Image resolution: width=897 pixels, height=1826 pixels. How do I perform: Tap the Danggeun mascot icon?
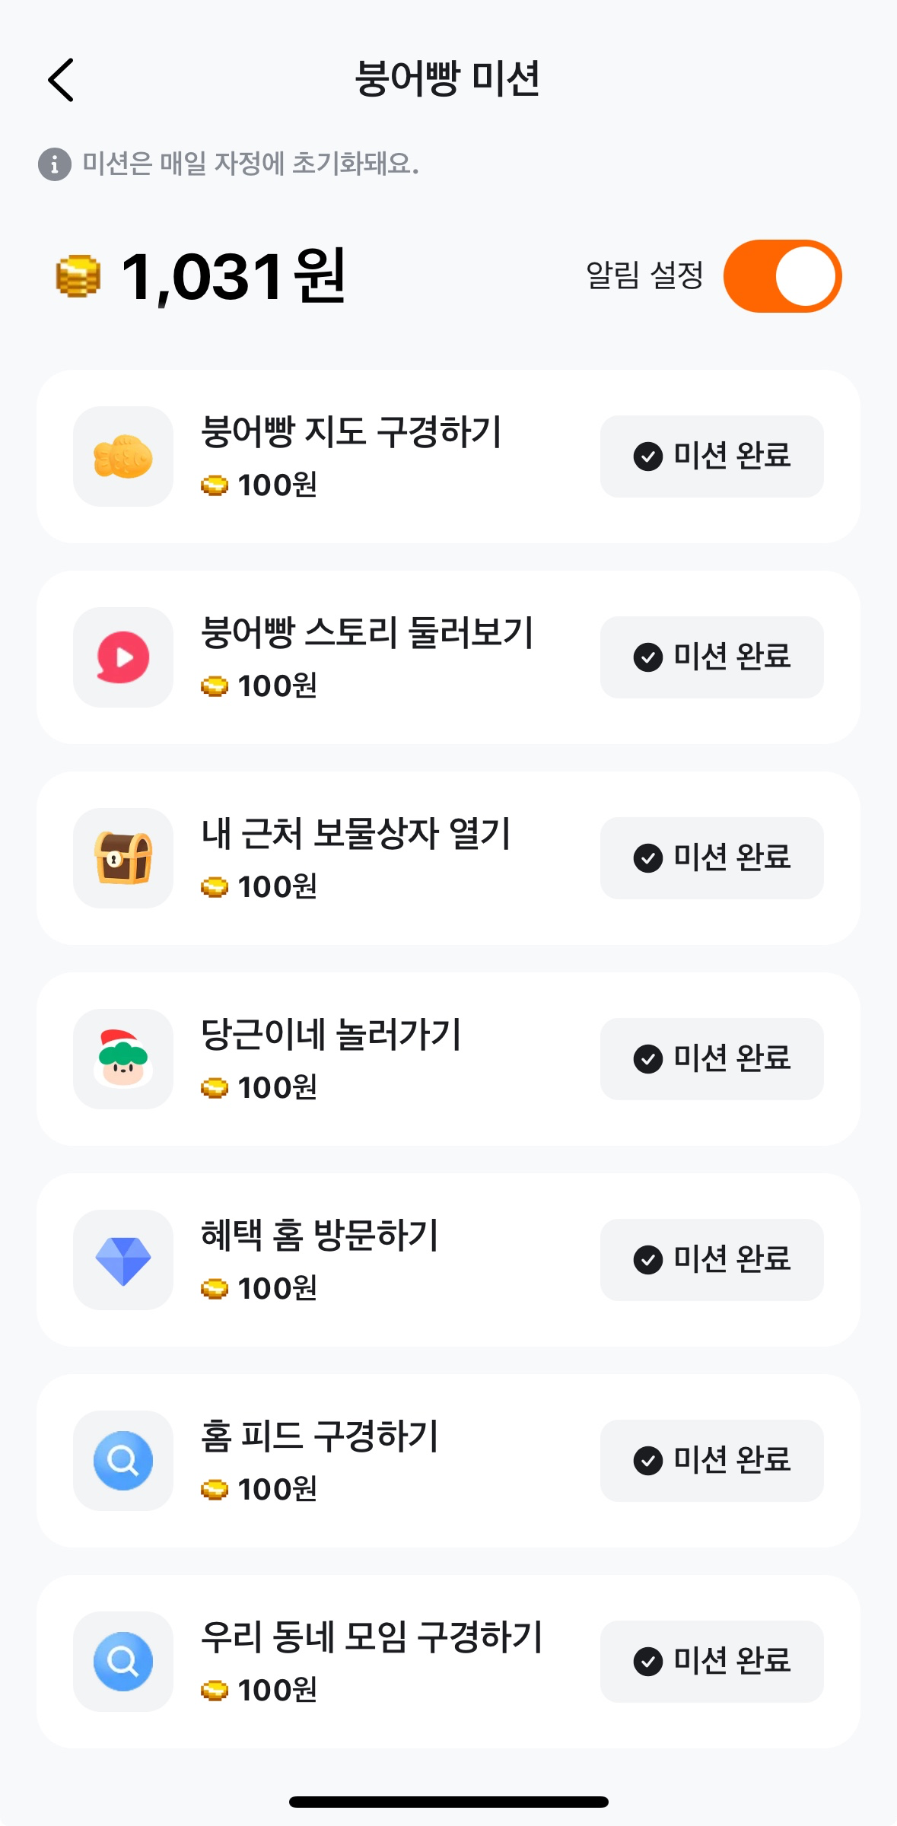(x=123, y=1059)
